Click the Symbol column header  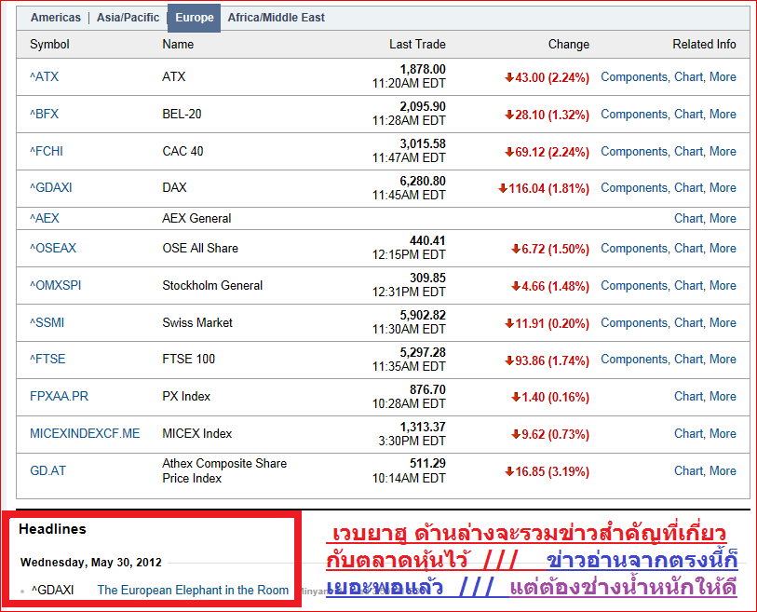49,44
